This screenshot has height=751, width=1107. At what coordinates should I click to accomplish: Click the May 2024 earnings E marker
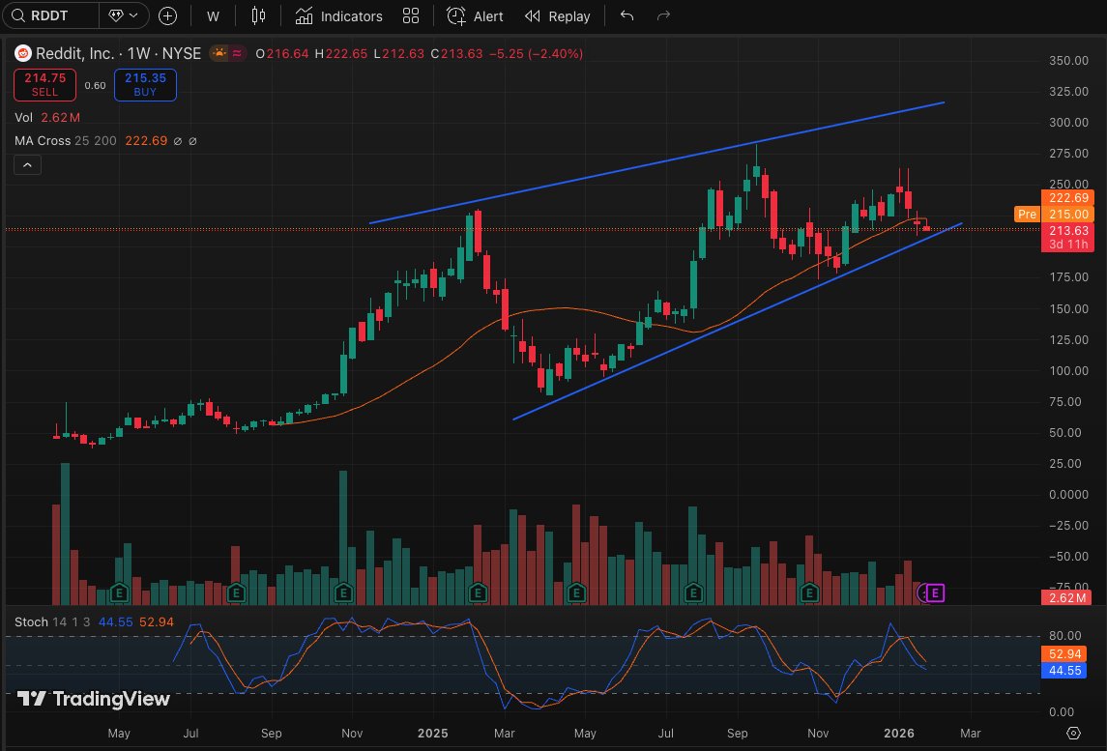click(x=119, y=592)
